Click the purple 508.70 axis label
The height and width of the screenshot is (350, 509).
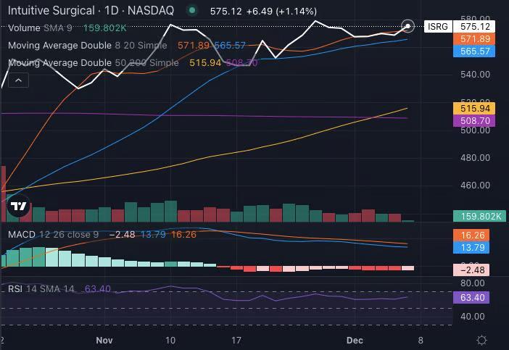(x=474, y=121)
